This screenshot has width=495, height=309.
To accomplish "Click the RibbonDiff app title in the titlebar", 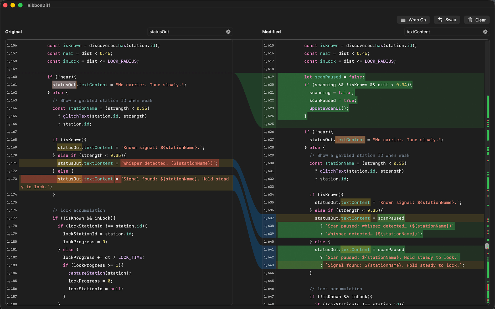I will (39, 5).
